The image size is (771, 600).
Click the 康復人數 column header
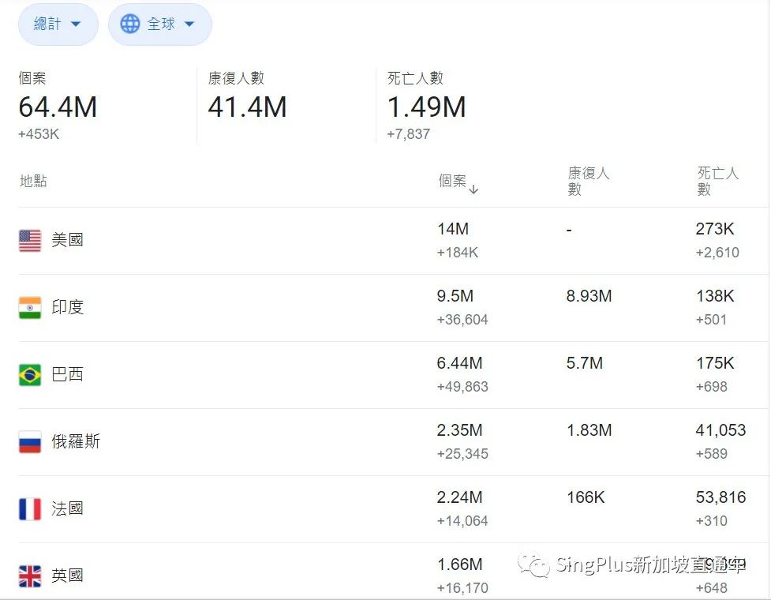(x=588, y=182)
